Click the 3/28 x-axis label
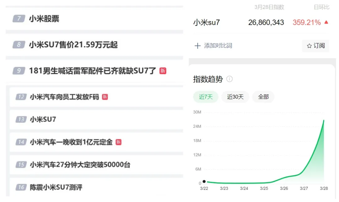This screenshot has width=339, height=202. (324, 188)
